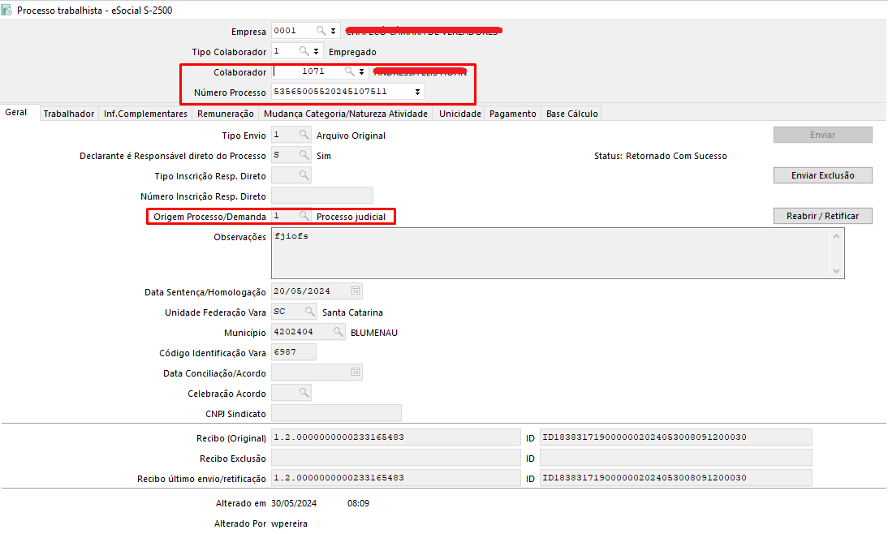888x534 pixels.
Task: Click the Status: Retornado Com Sucesso text
Action: [x=661, y=156]
